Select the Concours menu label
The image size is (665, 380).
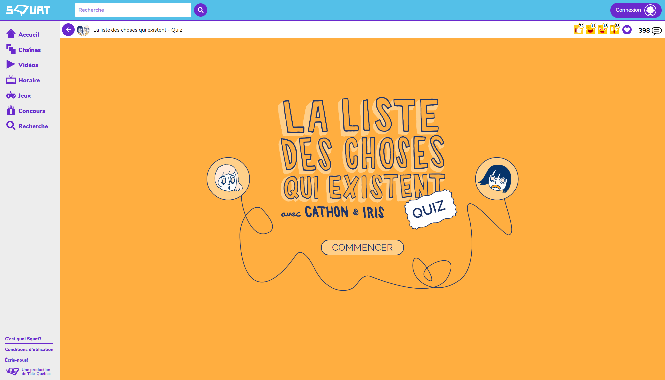point(32,111)
